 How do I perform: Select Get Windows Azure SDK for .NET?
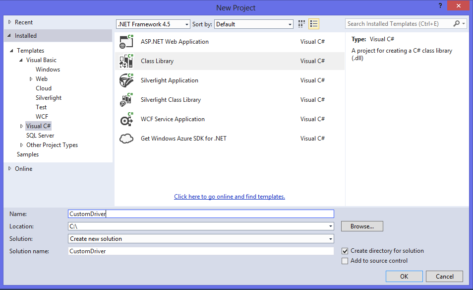(x=183, y=139)
